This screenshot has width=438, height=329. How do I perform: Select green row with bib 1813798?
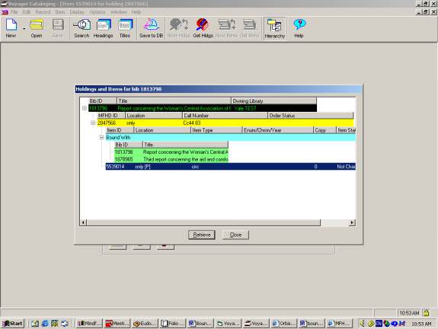pyautogui.click(x=171, y=152)
